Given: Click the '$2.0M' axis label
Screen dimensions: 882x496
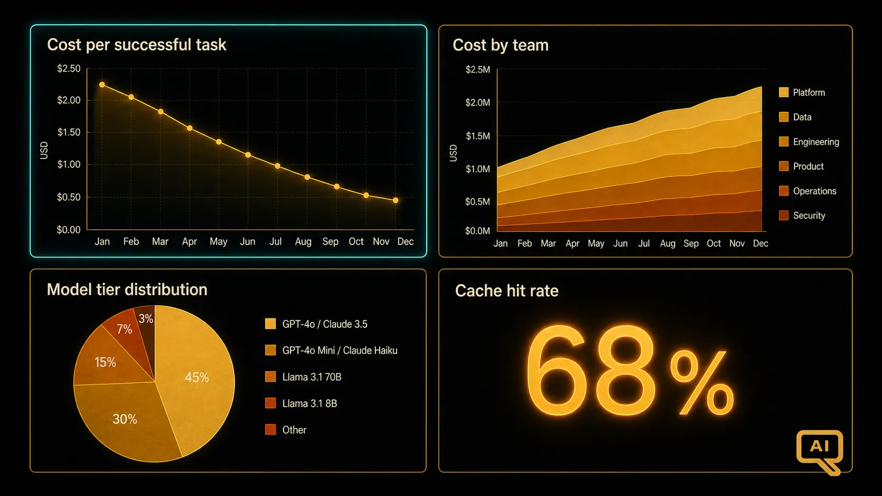Looking at the screenshot, I should [x=478, y=103].
